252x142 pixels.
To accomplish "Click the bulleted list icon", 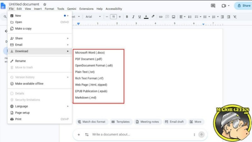I will tap(205, 17).
